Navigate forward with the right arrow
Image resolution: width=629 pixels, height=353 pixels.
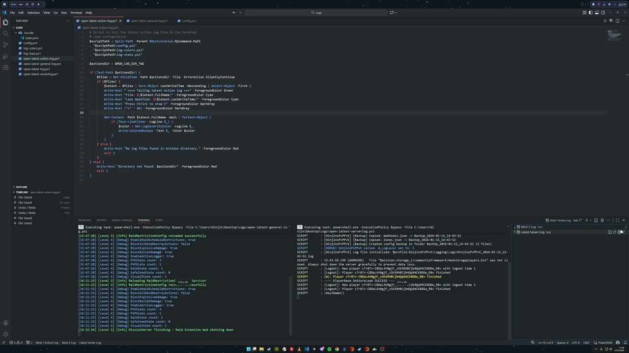240,12
